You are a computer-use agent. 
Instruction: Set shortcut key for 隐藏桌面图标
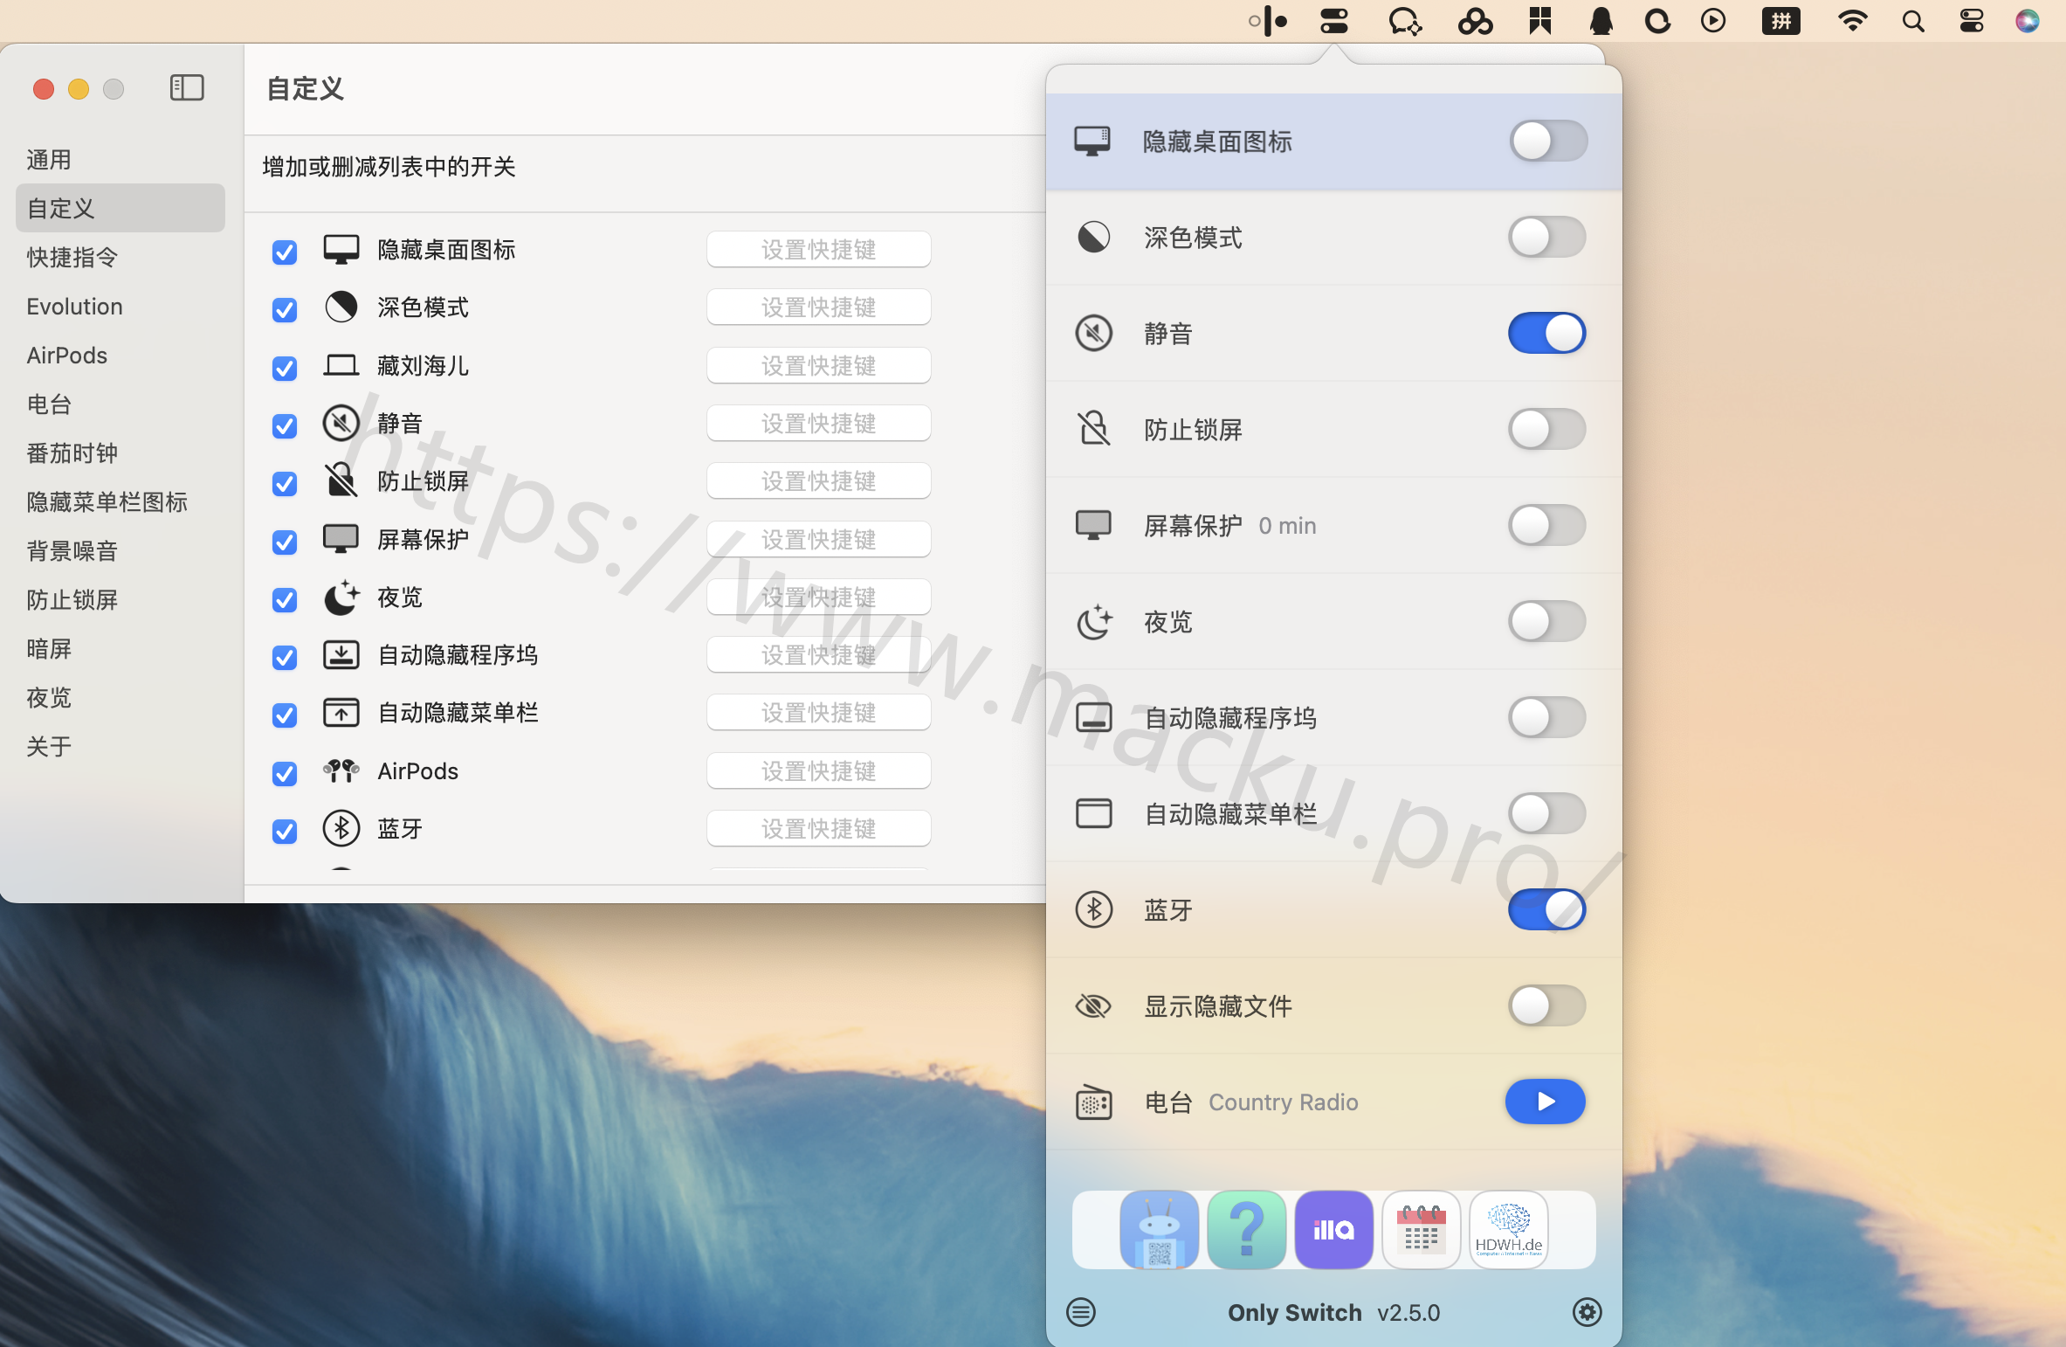point(818,249)
